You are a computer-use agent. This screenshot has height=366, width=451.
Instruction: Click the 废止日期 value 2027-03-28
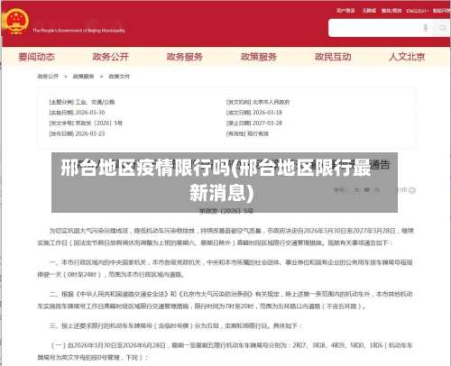click(x=267, y=123)
